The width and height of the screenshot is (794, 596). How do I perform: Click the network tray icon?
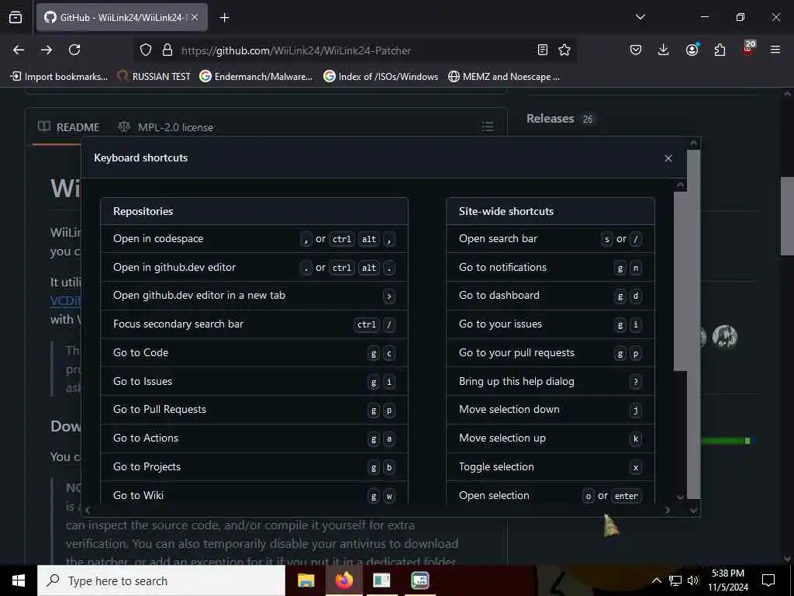pos(675,580)
